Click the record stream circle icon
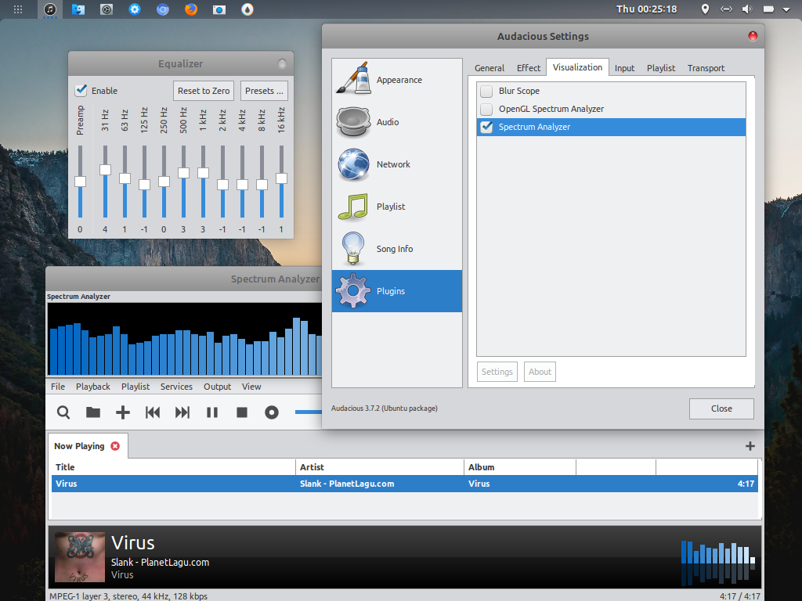Viewport: 802px width, 601px height. (x=272, y=412)
